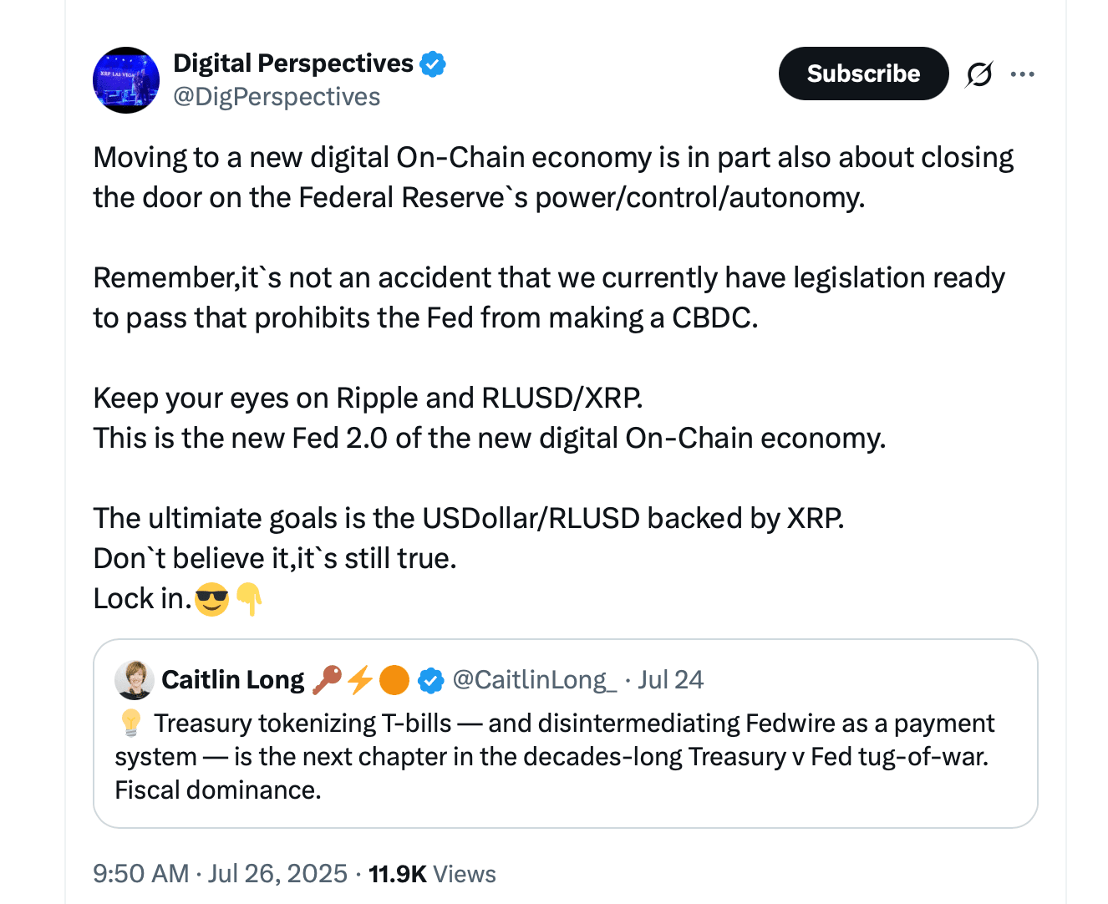Click the Digital Perspectives display name
Screen dimensions: 1108x904
293,63
